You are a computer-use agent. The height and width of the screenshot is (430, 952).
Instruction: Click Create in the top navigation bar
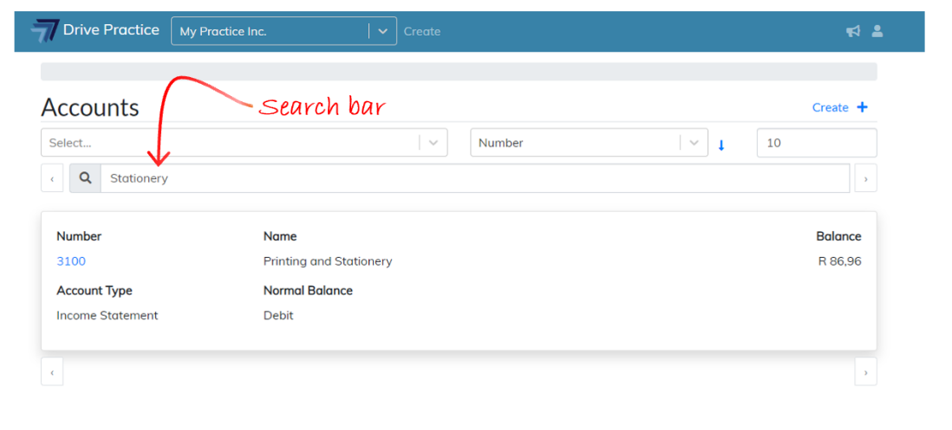pyautogui.click(x=422, y=31)
